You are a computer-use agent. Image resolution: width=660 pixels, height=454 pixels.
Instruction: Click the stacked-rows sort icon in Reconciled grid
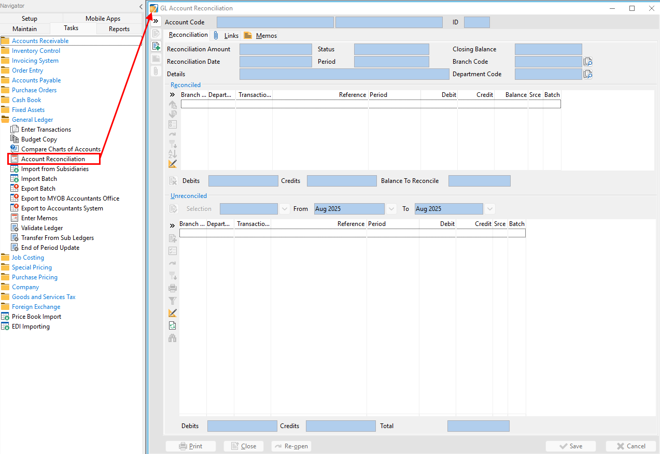(173, 144)
